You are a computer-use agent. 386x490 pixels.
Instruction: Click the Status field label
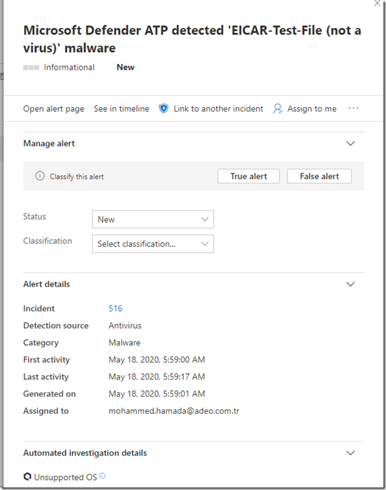(x=34, y=216)
